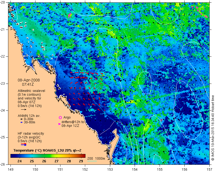215x172 pixels.
Task: Click magenta drifter track near 151.4°E, 20.5°S
Action: [70, 15]
